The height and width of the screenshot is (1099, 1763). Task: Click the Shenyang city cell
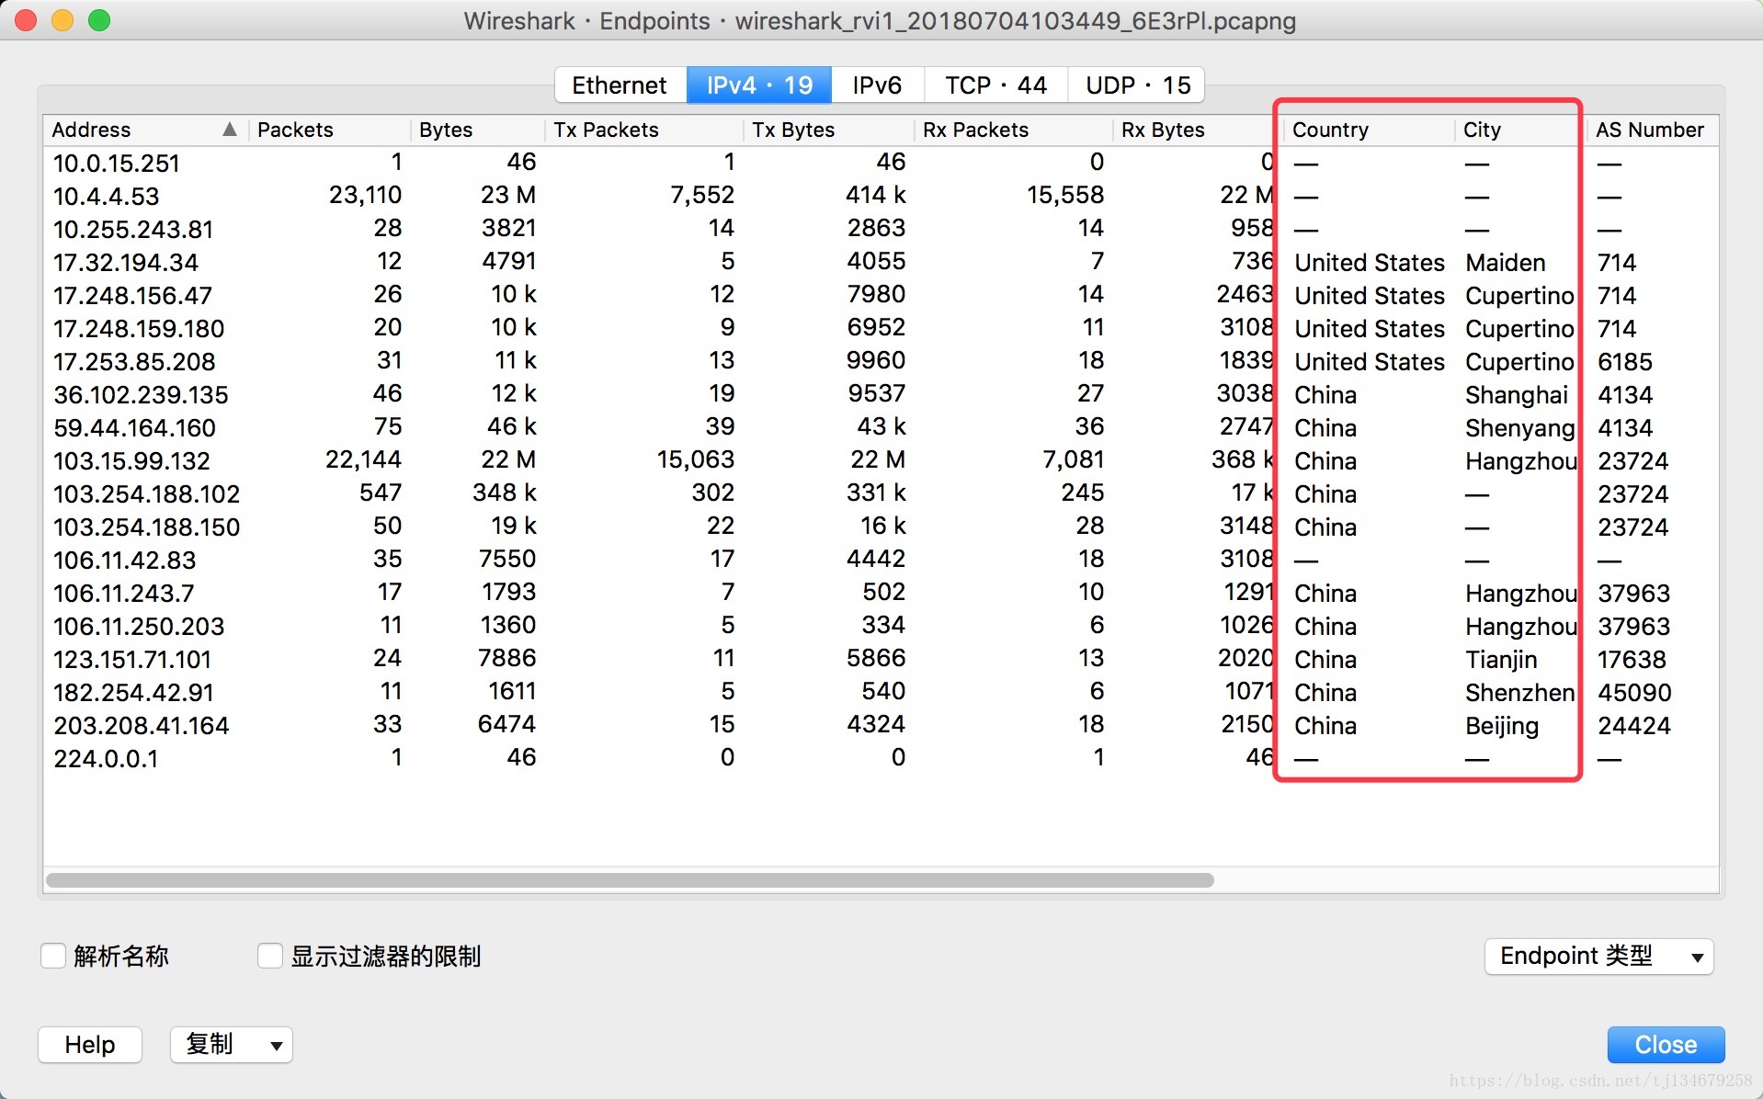1519,428
